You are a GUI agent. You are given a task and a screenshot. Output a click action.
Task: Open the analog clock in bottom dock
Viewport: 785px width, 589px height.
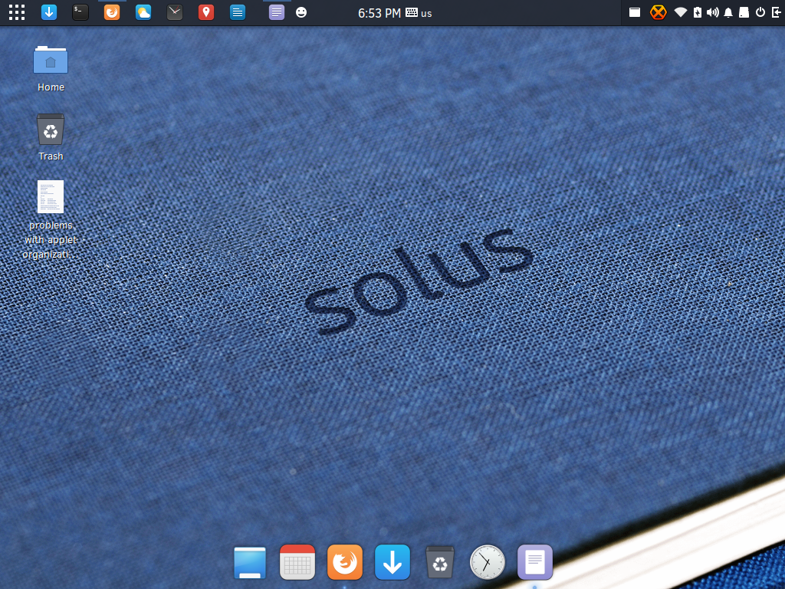click(x=487, y=562)
